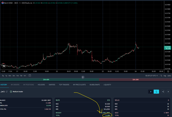Click the buys TOTAL value $1.68M
Screen dimensions: 172x117
[x=107, y=115]
